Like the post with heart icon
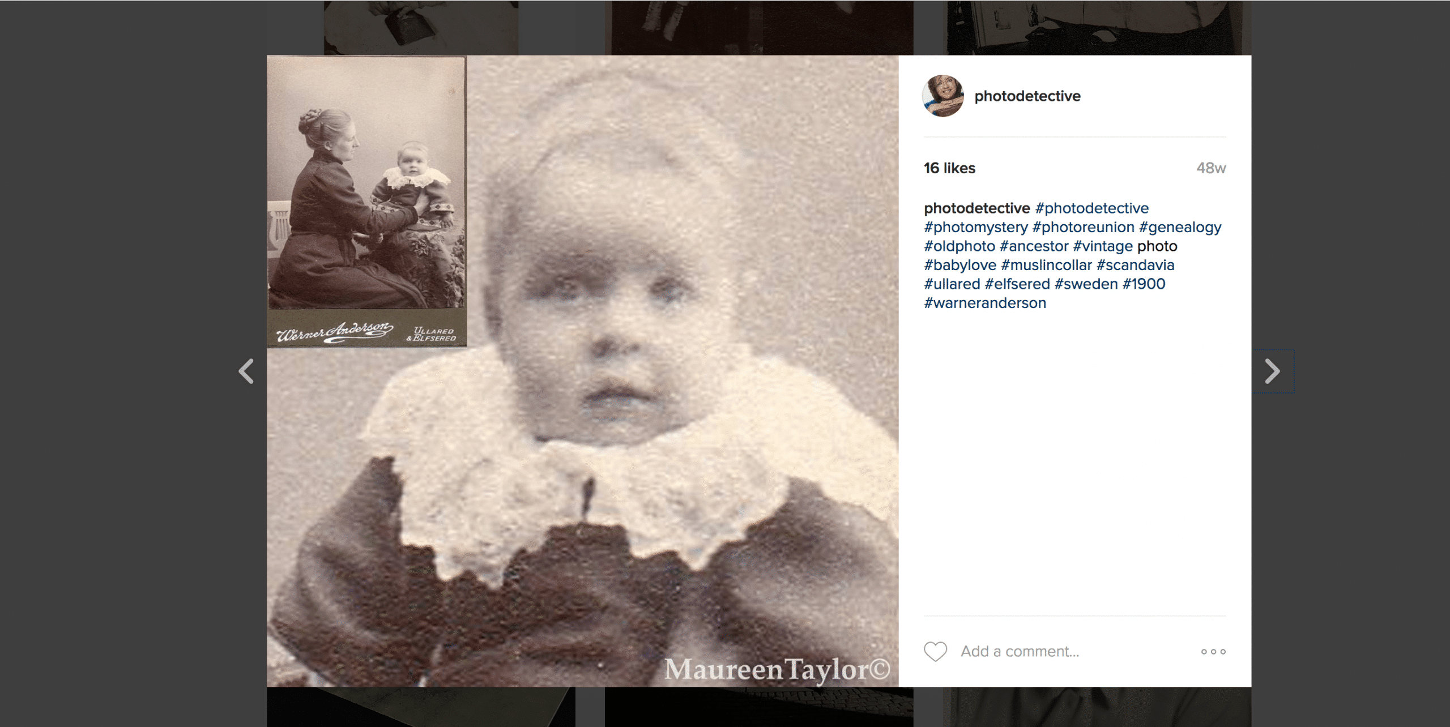This screenshot has width=1450, height=727. point(935,651)
